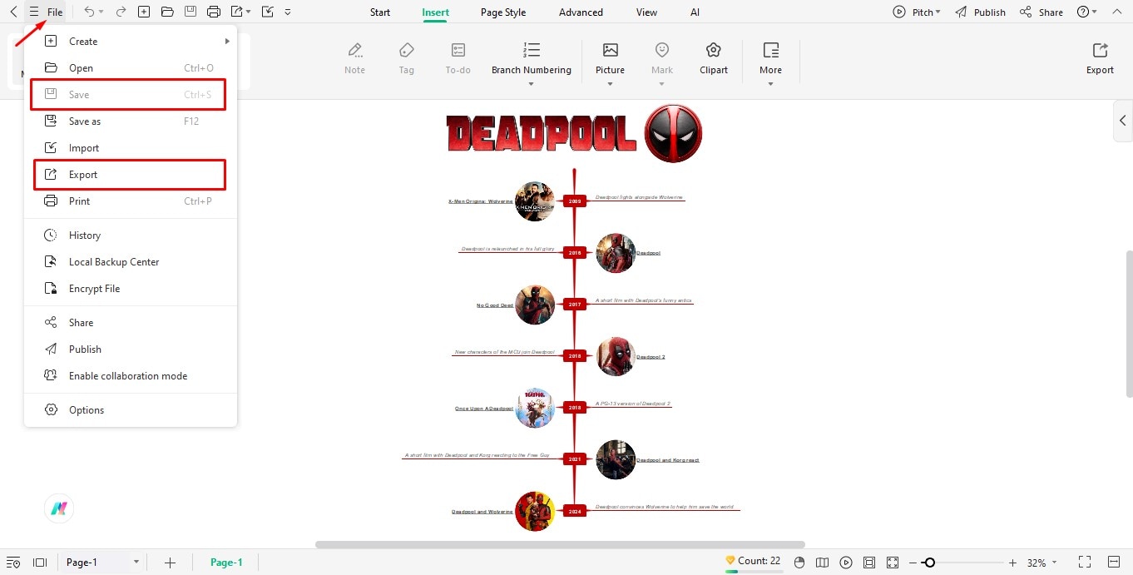Expand the quick access customize arrow
The height and width of the screenshot is (575, 1133).
point(288,12)
